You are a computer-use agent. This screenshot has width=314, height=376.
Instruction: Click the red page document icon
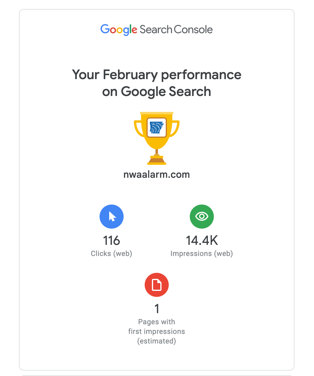(157, 285)
